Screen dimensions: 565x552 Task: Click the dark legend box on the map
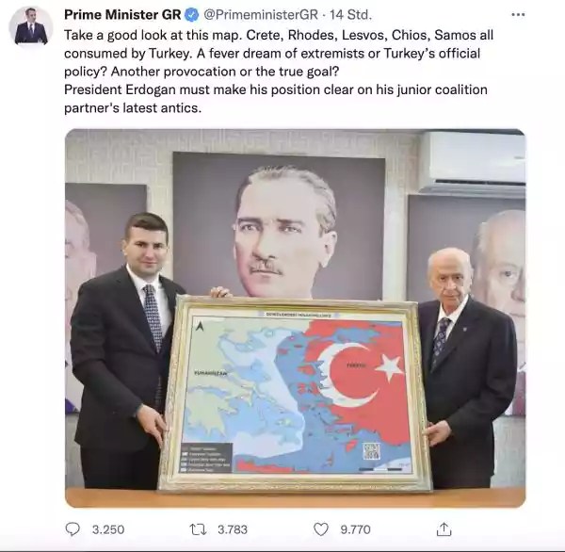click(x=206, y=458)
